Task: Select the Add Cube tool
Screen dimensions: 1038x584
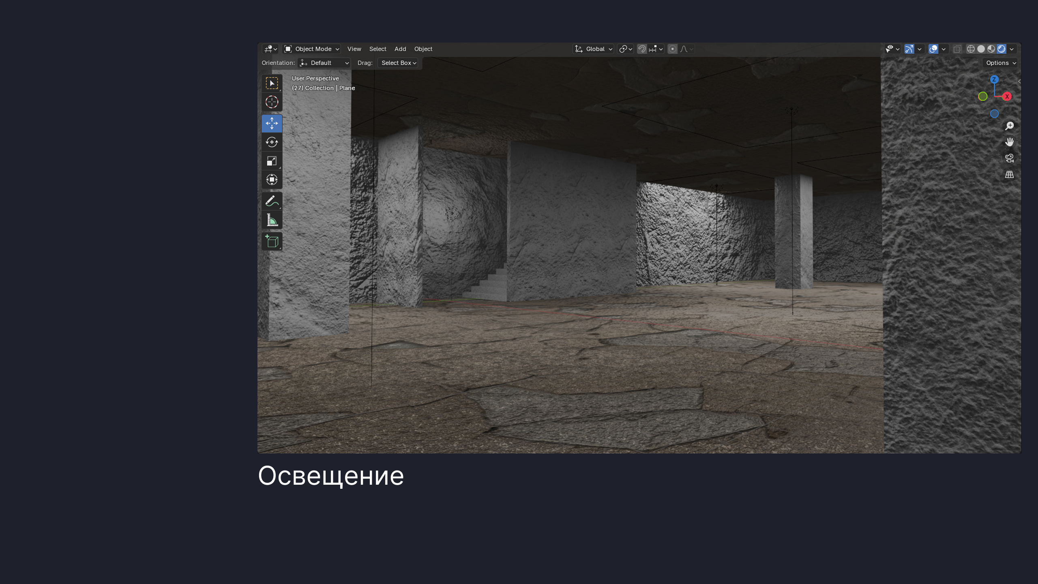Action: click(x=272, y=241)
